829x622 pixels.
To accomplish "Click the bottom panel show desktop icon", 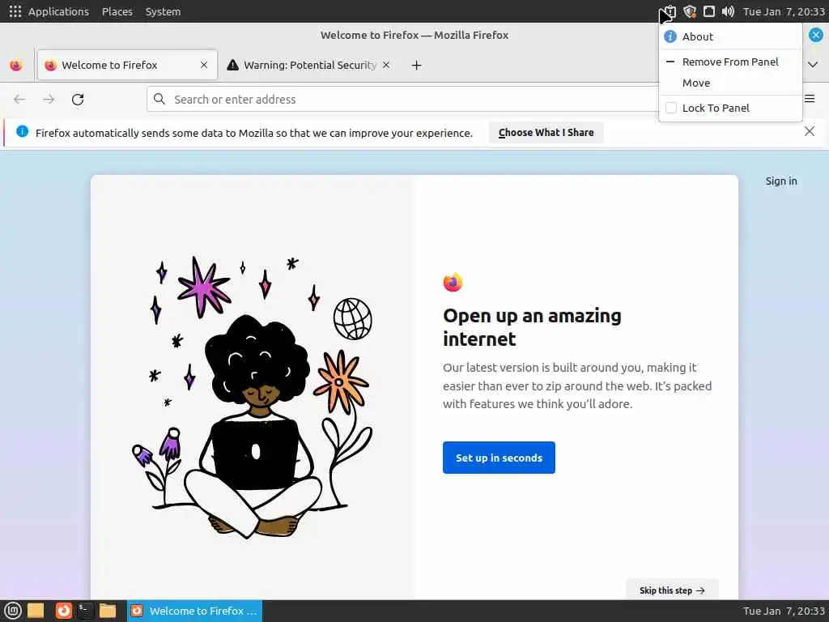I will 36,611.
